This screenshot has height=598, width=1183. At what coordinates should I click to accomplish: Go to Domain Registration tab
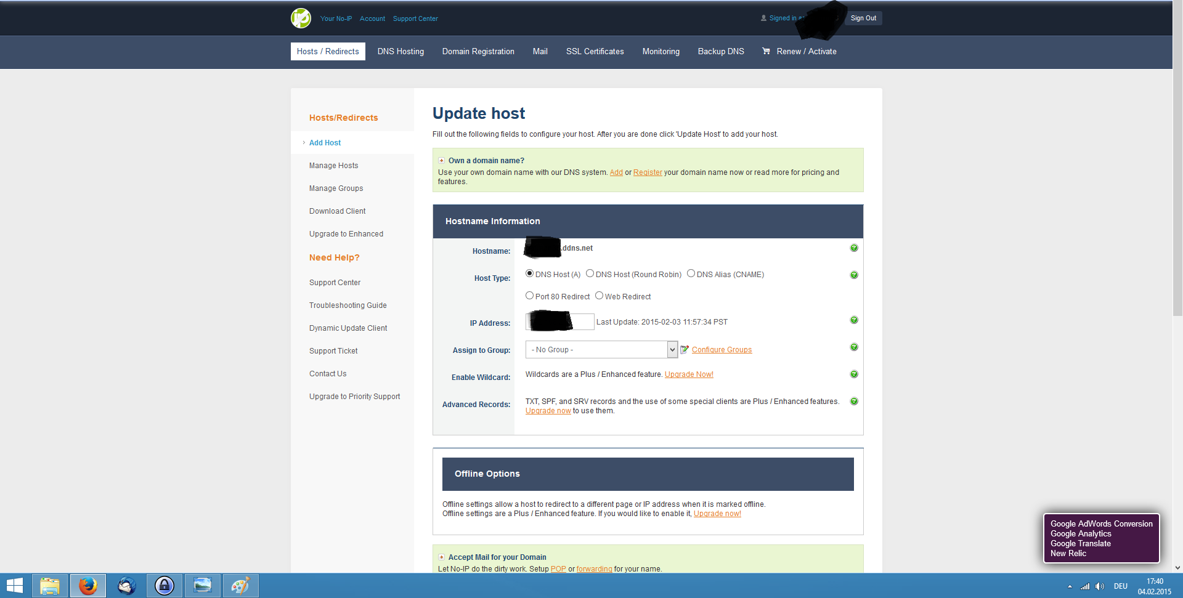point(478,51)
